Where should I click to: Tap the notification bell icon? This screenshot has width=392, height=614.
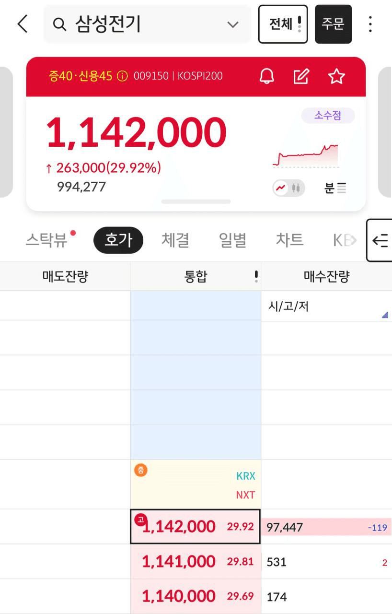pos(267,76)
